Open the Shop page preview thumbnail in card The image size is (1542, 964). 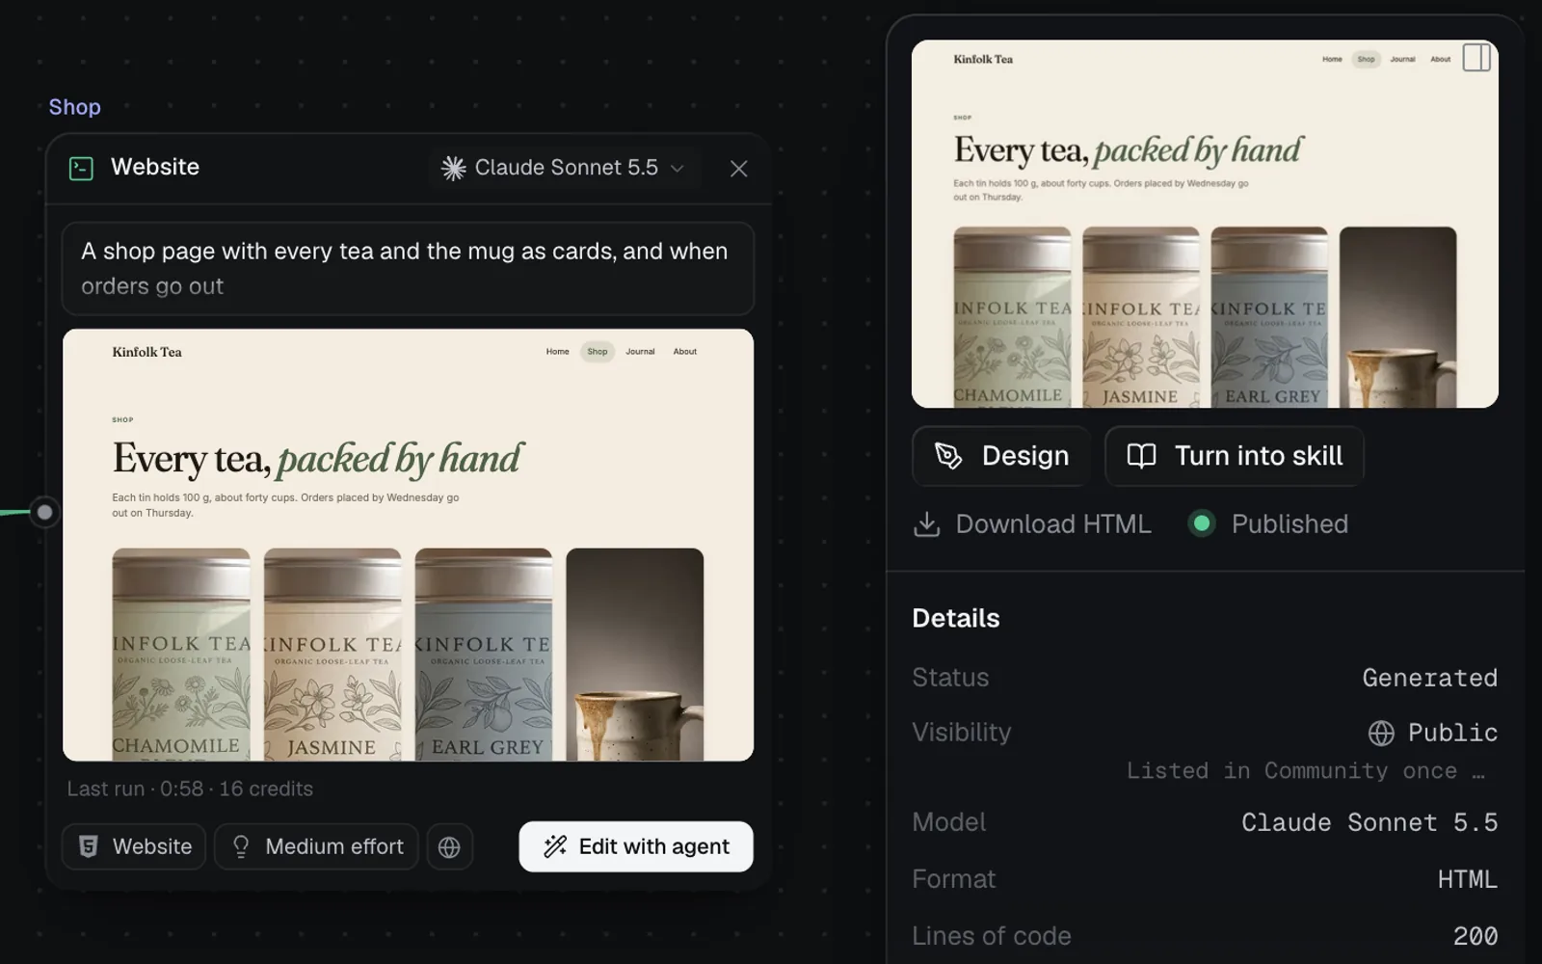(x=408, y=545)
